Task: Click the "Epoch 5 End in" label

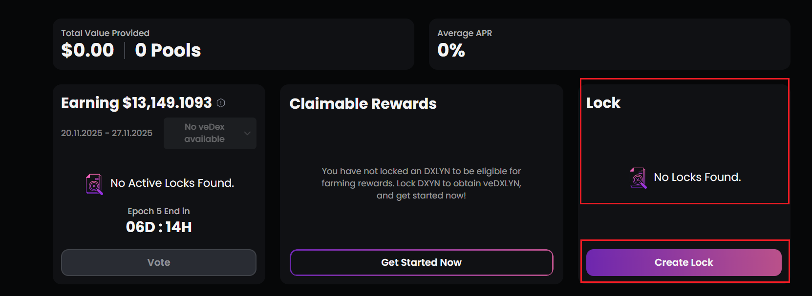Action: click(159, 211)
